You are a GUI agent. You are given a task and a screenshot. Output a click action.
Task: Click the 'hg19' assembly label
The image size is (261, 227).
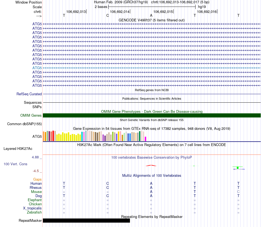pos(202,7)
